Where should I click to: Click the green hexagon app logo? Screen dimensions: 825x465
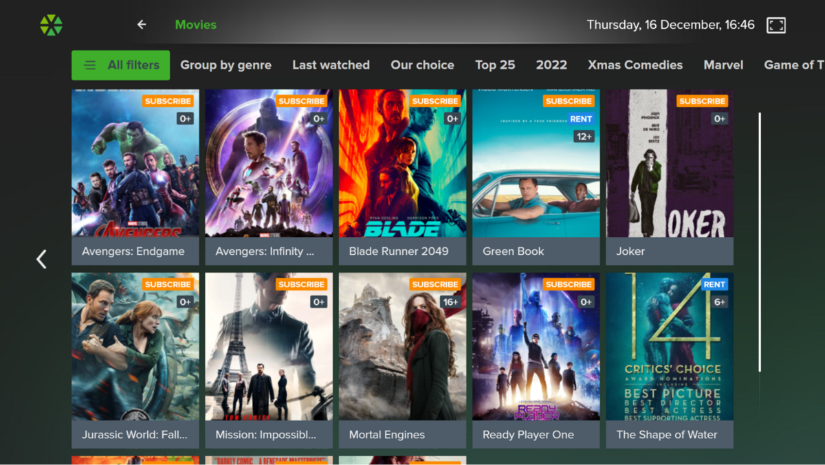tap(51, 25)
